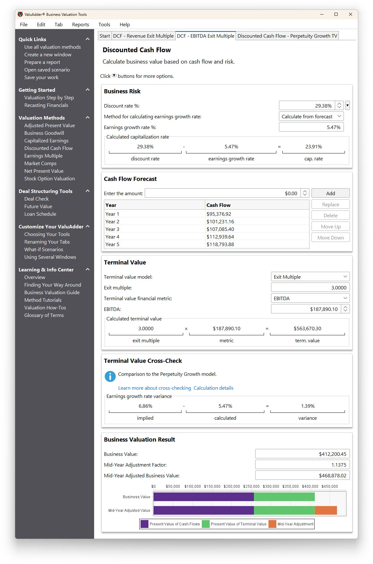Image resolution: width=373 pixels, height=564 pixels.
Task: Click Save your work link
Action: coord(41,77)
